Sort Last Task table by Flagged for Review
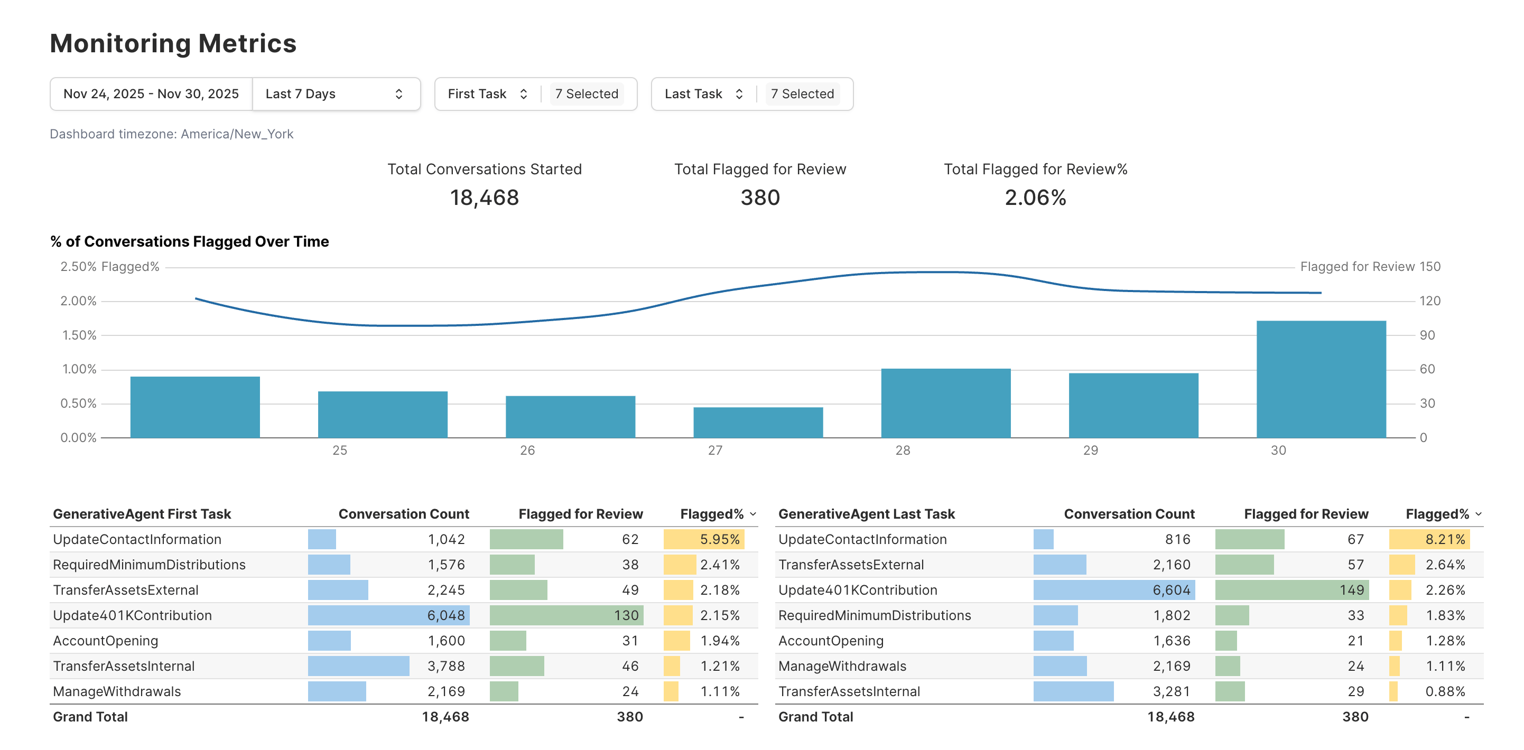Viewport: 1524px width, 750px height. (x=1306, y=514)
